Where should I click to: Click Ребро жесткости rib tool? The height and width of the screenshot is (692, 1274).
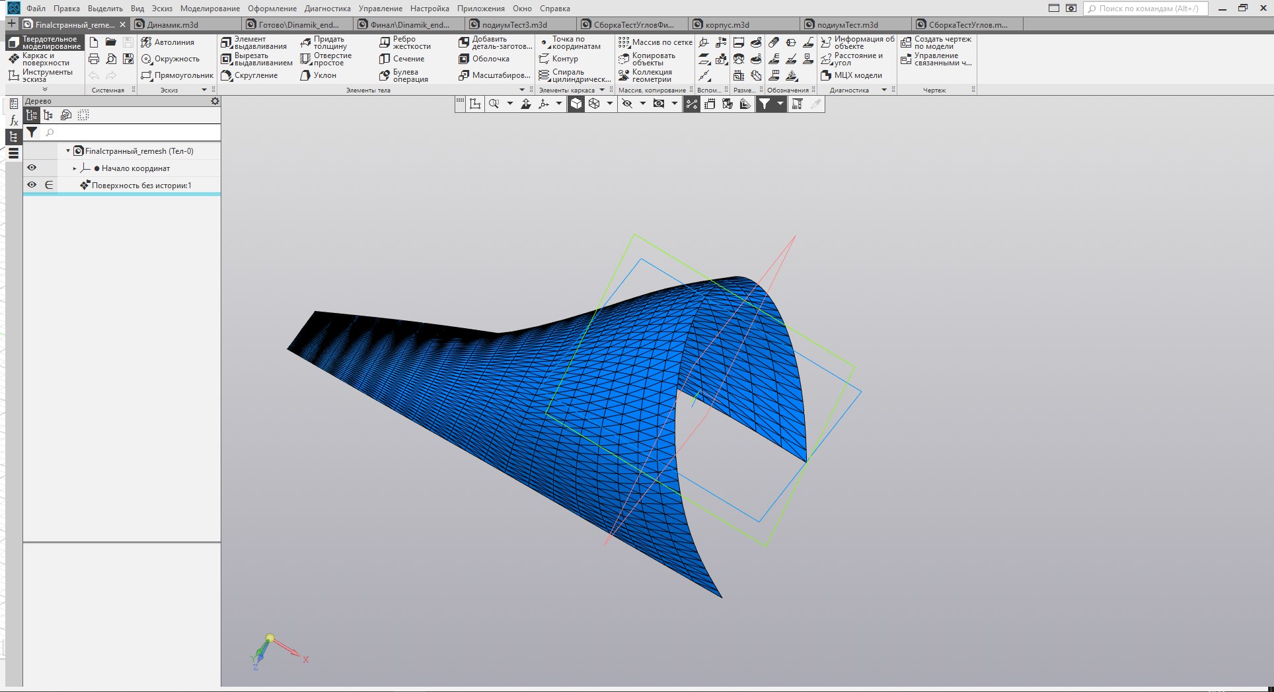pyautogui.click(x=405, y=42)
